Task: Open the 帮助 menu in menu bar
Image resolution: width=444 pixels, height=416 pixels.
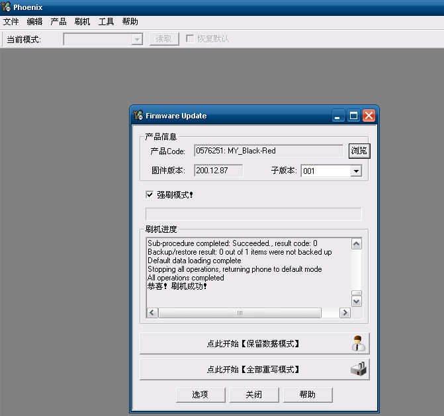Action: pyautogui.click(x=130, y=22)
